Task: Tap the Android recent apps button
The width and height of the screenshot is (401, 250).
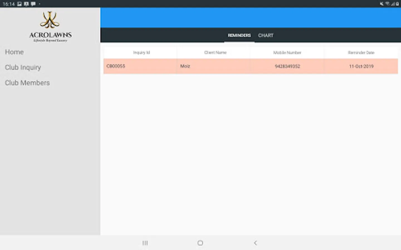Action: click(x=145, y=243)
